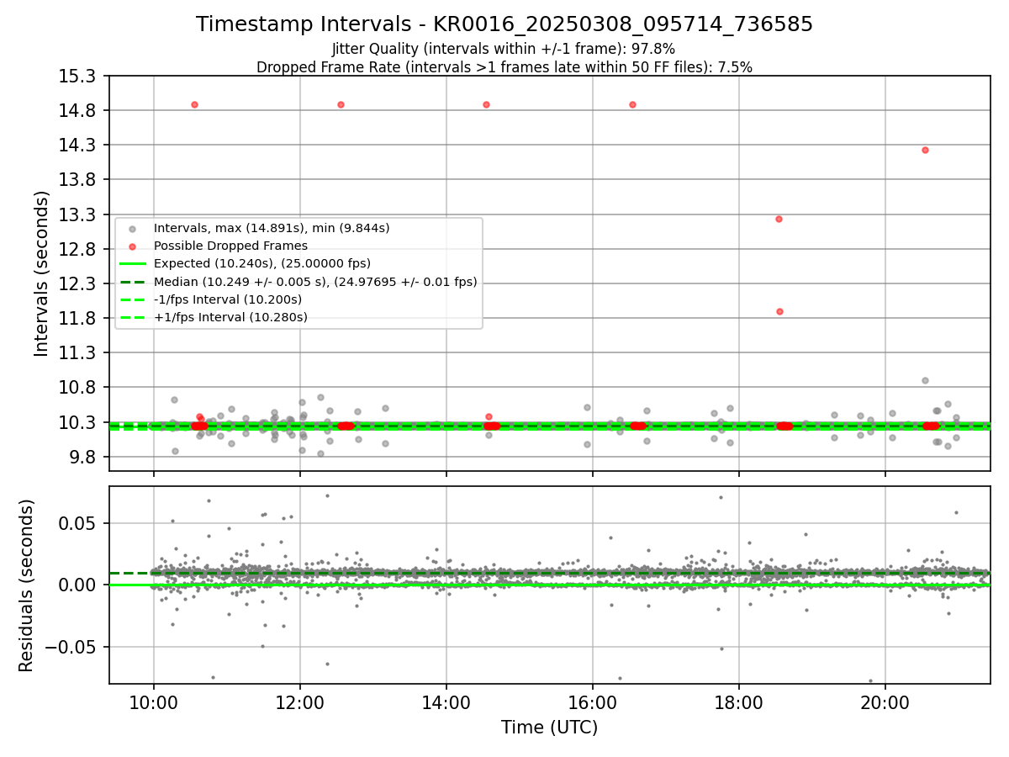Click legend entry 'Possible Dropped Frames'
The image size is (1009, 757).
(x=230, y=246)
